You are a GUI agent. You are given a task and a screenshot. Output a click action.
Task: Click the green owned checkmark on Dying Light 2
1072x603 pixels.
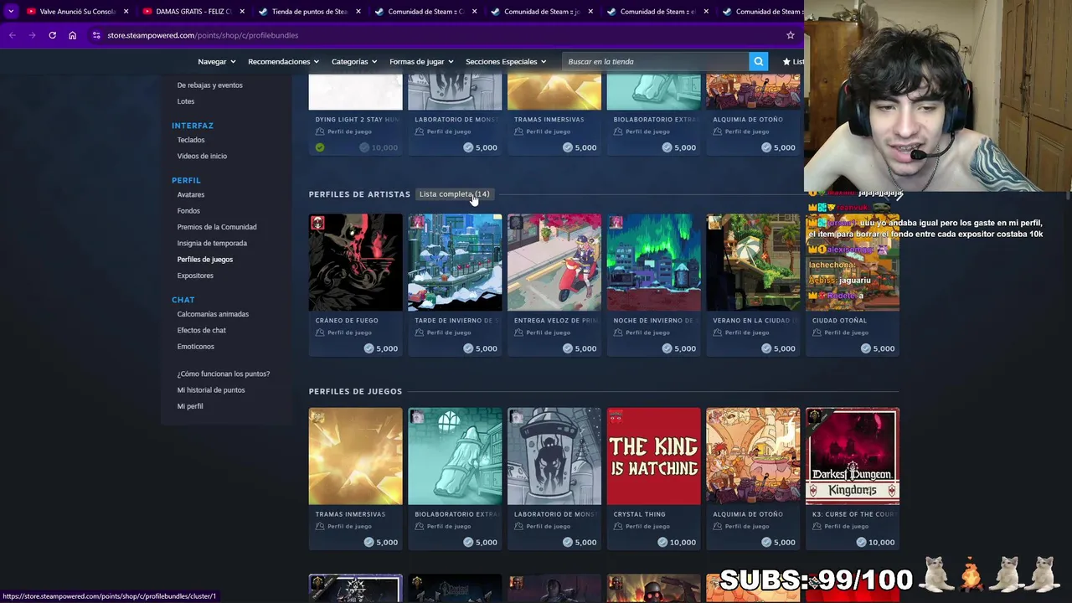pyautogui.click(x=320, y=147)
